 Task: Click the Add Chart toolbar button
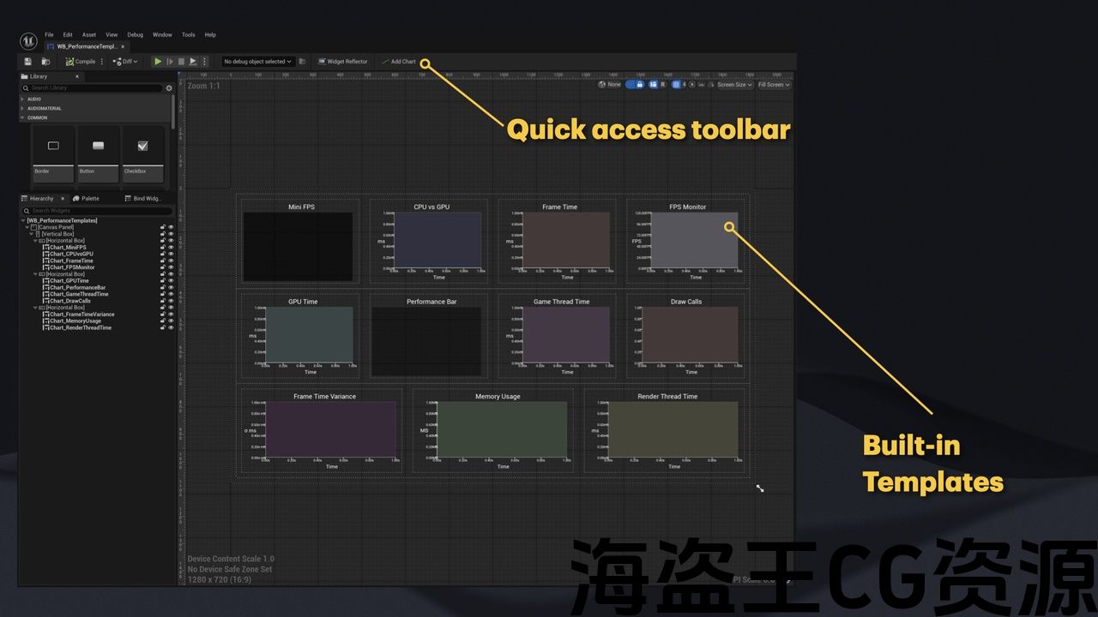coord(398,62)
